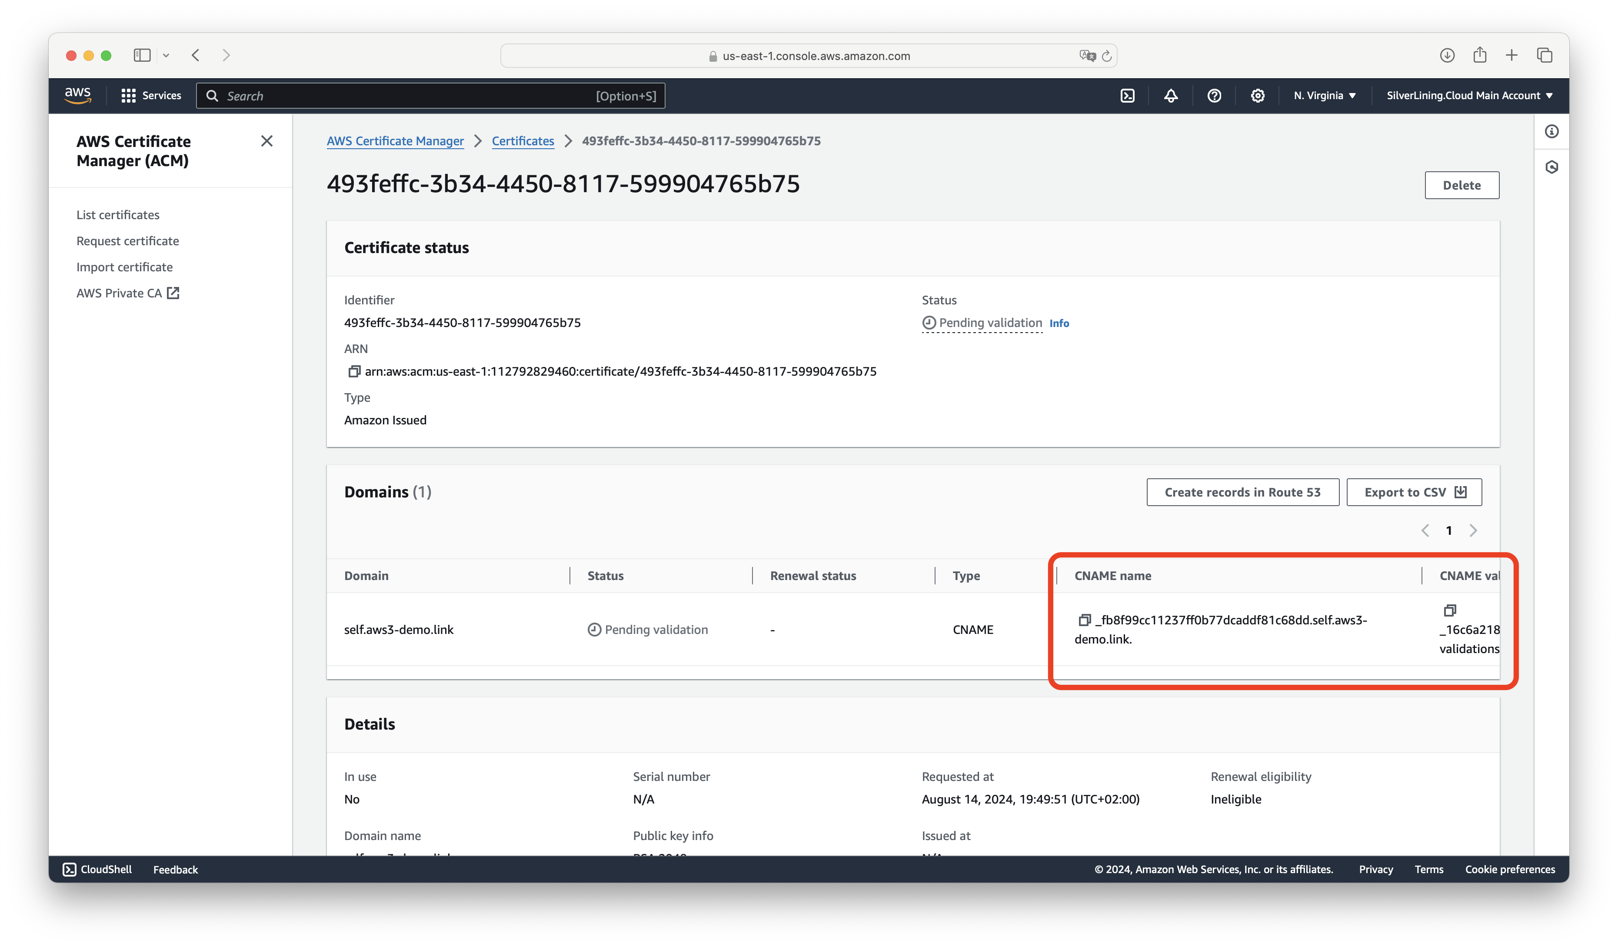
Task: Open the notifications bell
Action: 1171,96
